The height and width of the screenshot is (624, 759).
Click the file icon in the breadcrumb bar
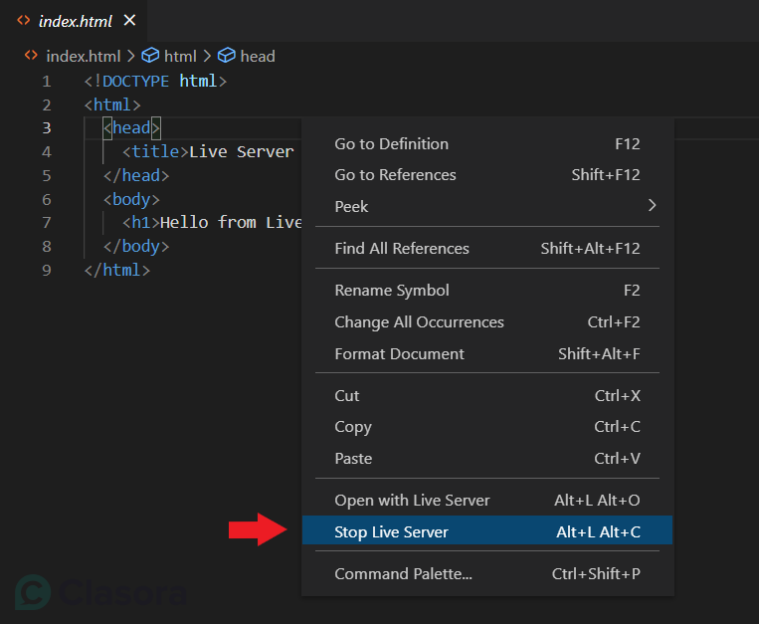click(x=31, y=55)
